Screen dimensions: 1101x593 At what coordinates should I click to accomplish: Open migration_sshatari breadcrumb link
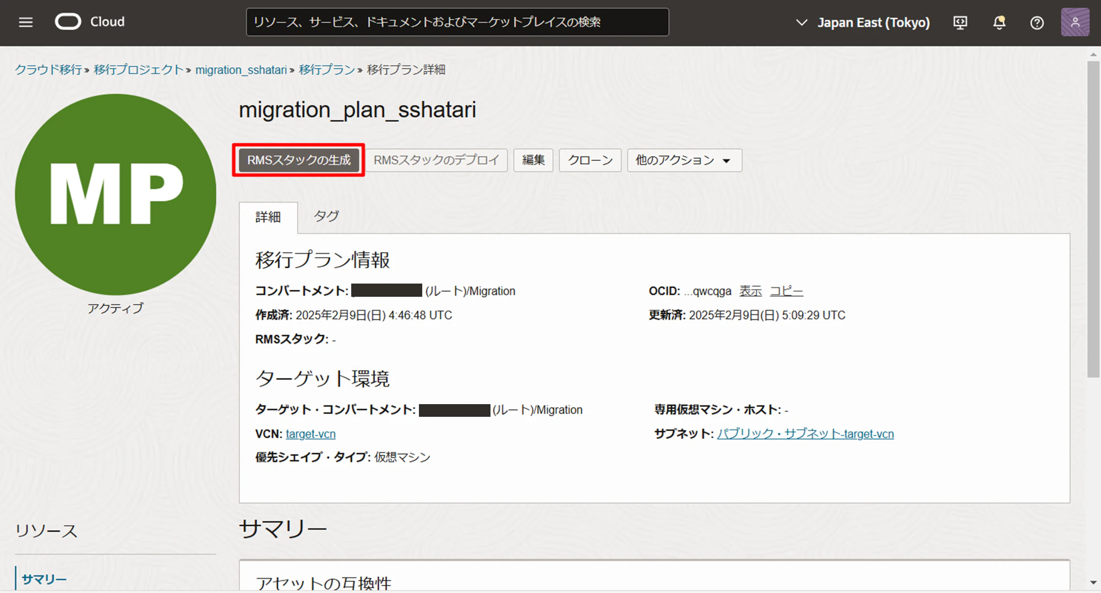click(241, 70)
